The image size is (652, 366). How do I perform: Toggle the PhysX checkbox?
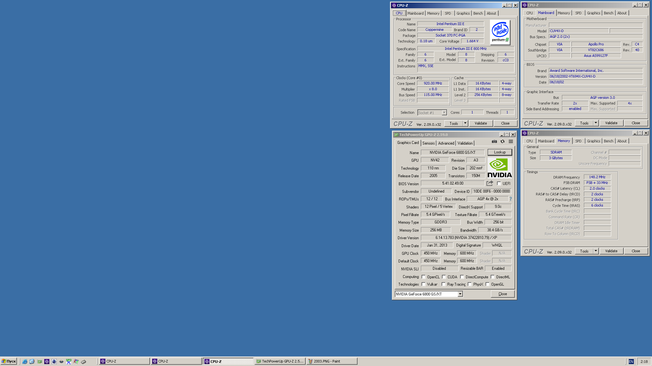[470, 284]
